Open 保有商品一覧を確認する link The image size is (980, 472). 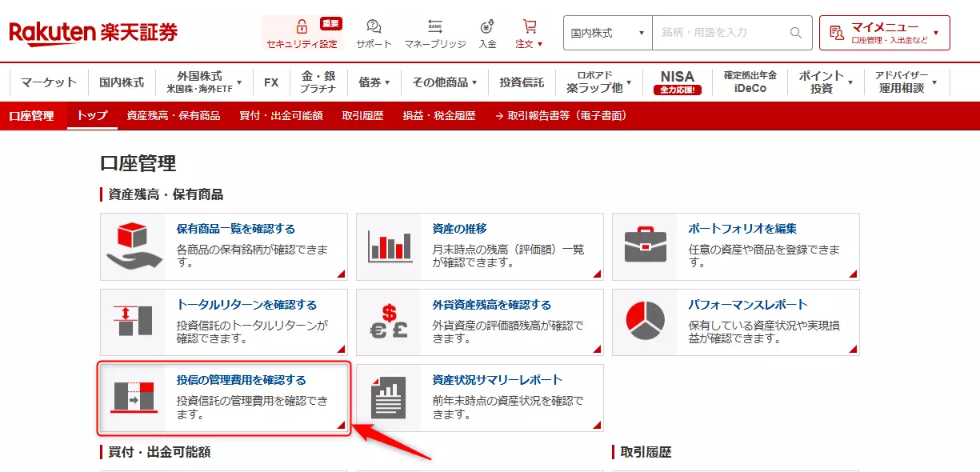[236, 229]
